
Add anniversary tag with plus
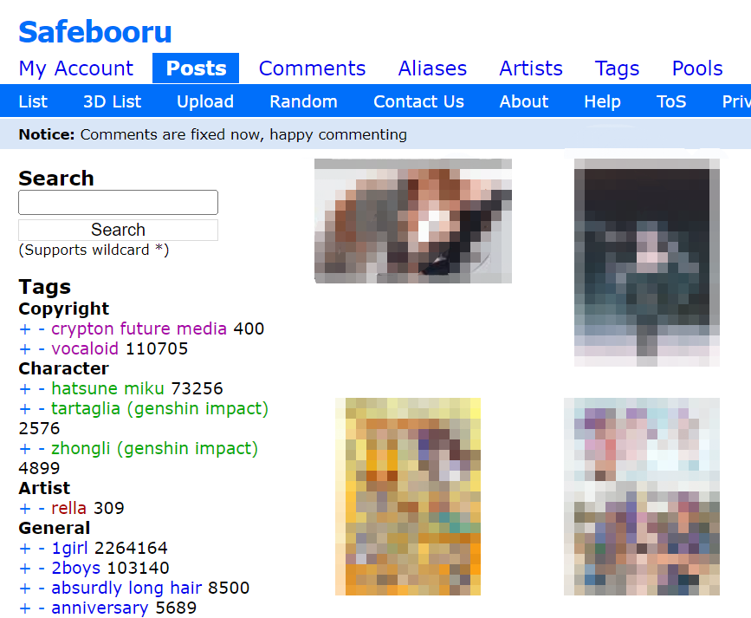coord(25,608)
